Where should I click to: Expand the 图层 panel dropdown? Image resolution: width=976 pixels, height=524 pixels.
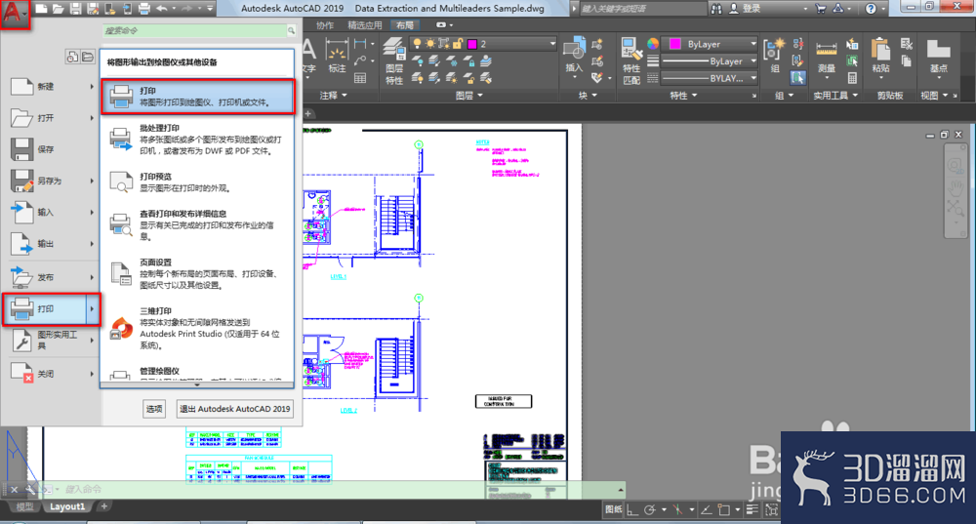(x=468, y=96)
